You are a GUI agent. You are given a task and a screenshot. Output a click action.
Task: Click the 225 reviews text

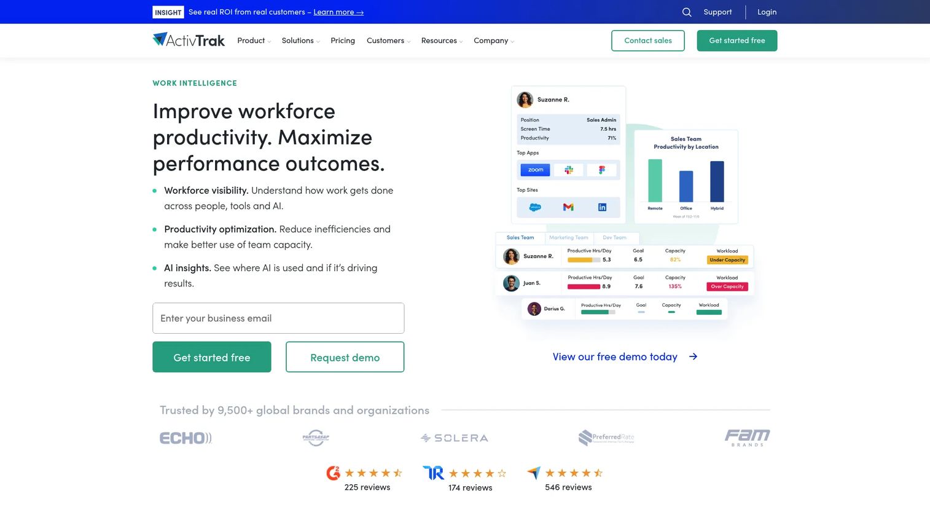tap(367, 487)
